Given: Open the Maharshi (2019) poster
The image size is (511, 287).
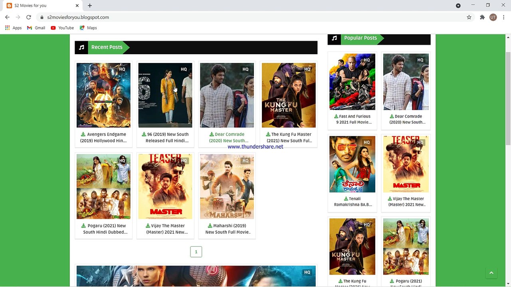Looking at the screenshot, I should coord(227,187).
